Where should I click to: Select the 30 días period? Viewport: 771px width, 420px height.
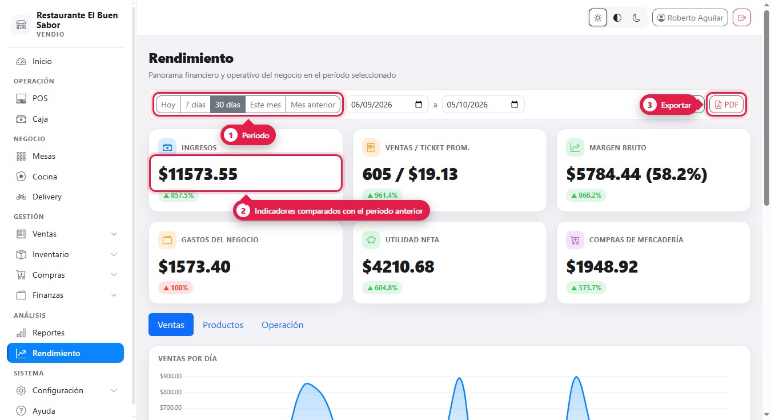click(228, 105)
